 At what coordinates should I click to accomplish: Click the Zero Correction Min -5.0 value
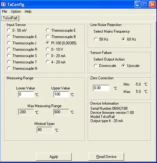click(138, 84)
